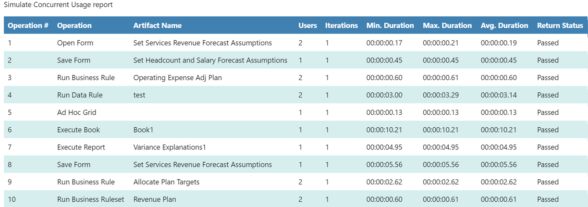Click the 'Iterations' column header
Image resolution: width=588 pixels, height=207 pixels.
(341, 25)
